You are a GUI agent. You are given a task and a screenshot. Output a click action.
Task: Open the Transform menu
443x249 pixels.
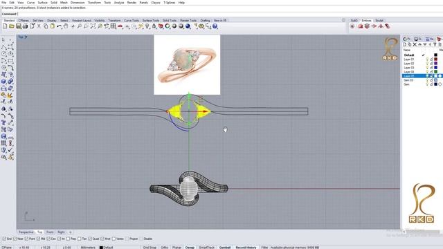[94, 3]
